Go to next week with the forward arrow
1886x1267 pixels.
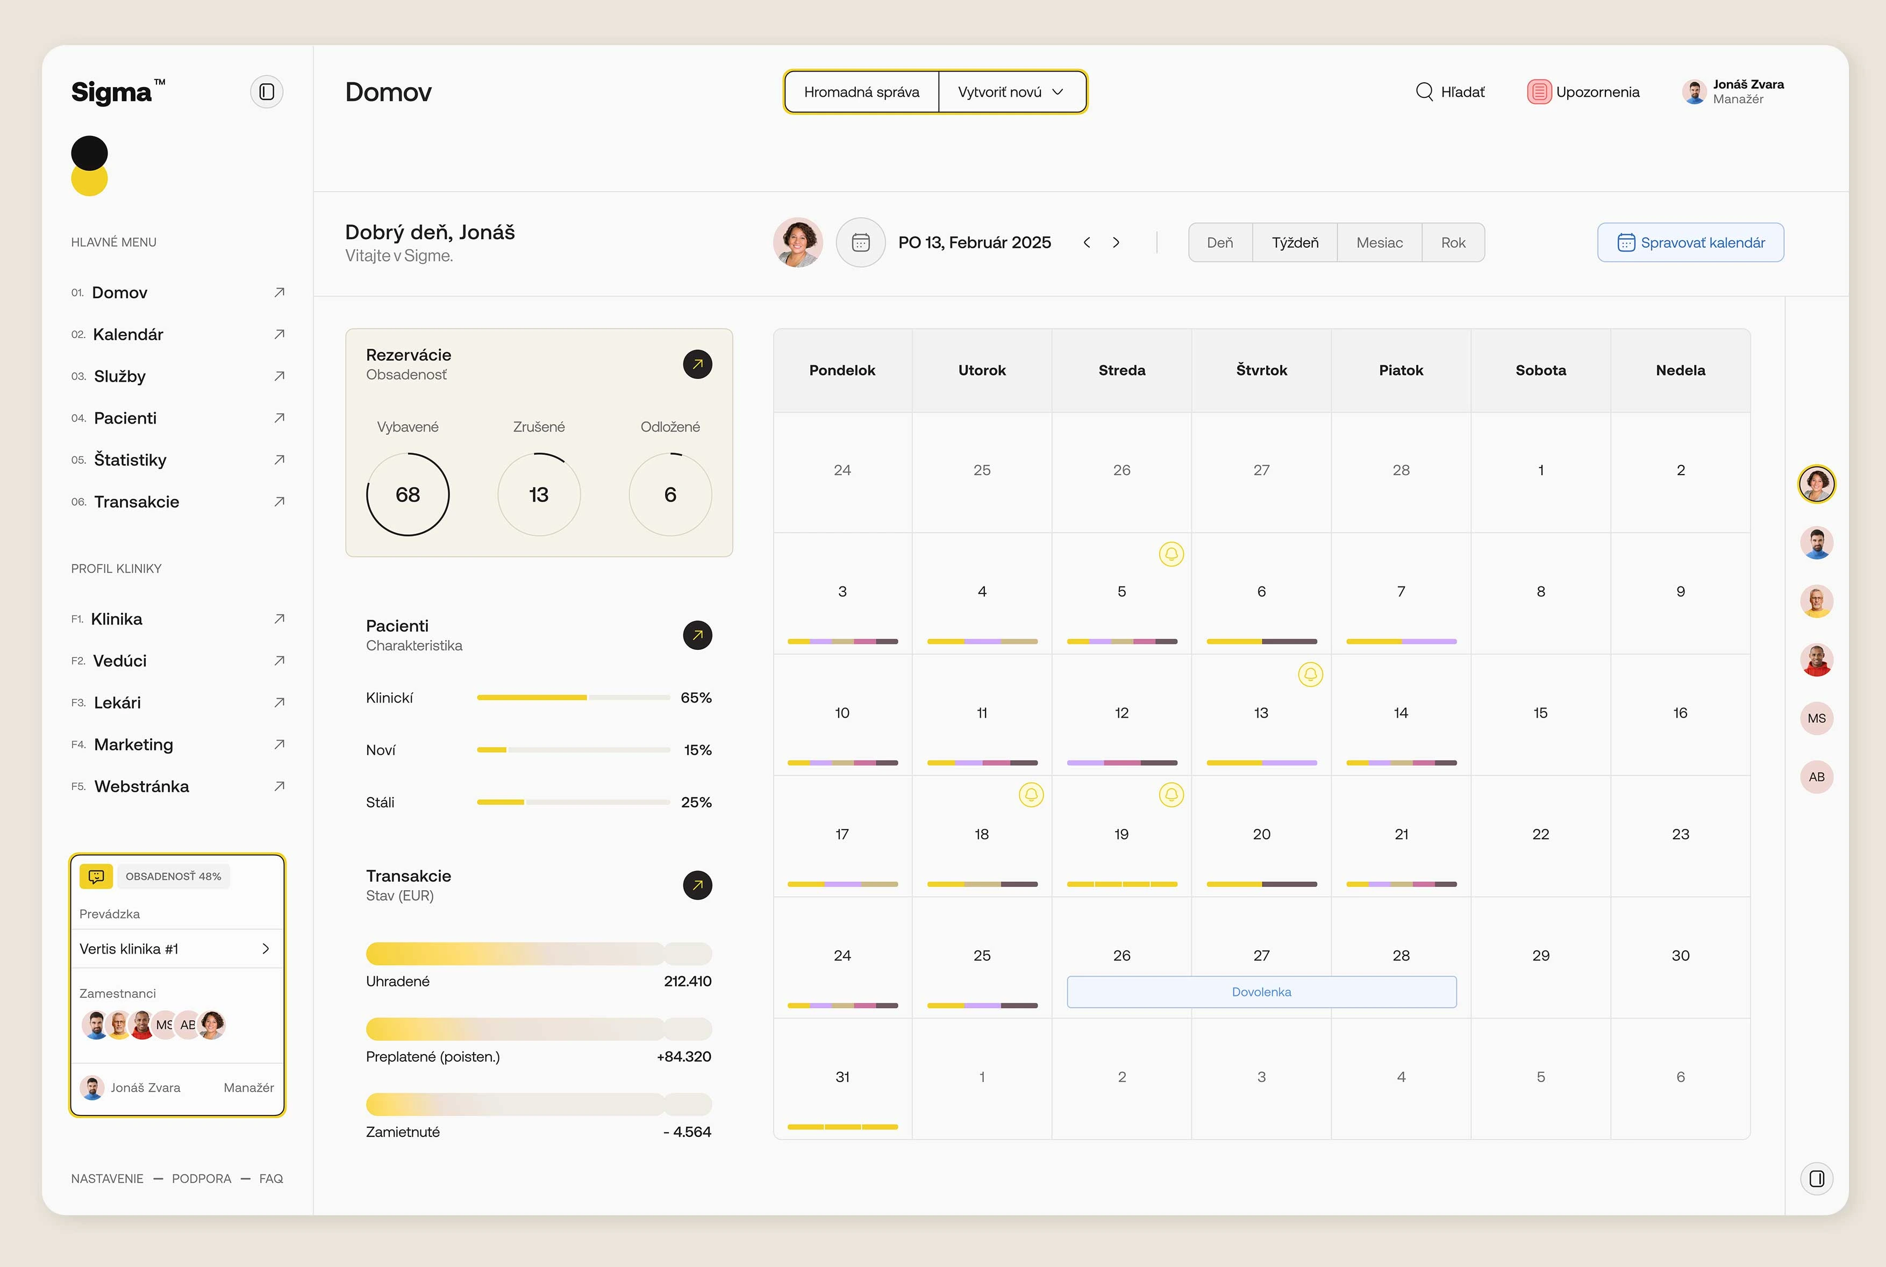1116,241
